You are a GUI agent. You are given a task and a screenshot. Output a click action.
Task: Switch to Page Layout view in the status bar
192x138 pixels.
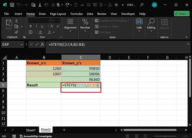[x=137, y=136]
